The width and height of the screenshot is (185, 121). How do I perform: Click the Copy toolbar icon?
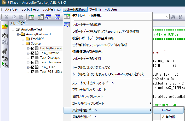[14, 17]
